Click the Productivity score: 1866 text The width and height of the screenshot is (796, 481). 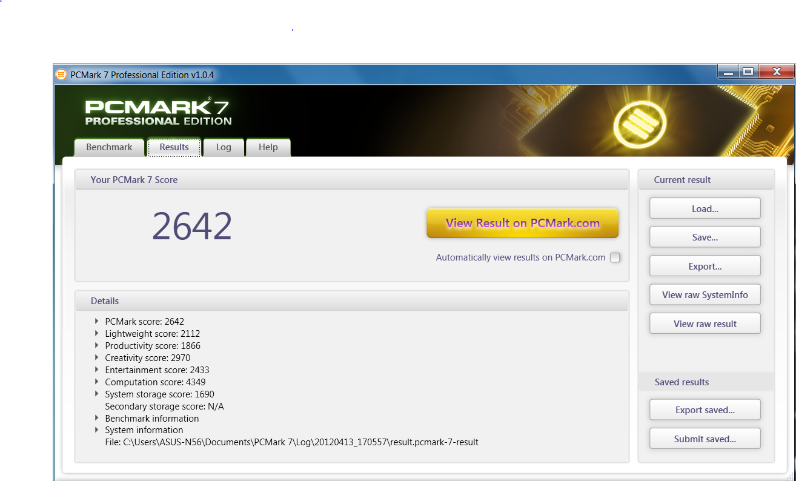[153, 346]
